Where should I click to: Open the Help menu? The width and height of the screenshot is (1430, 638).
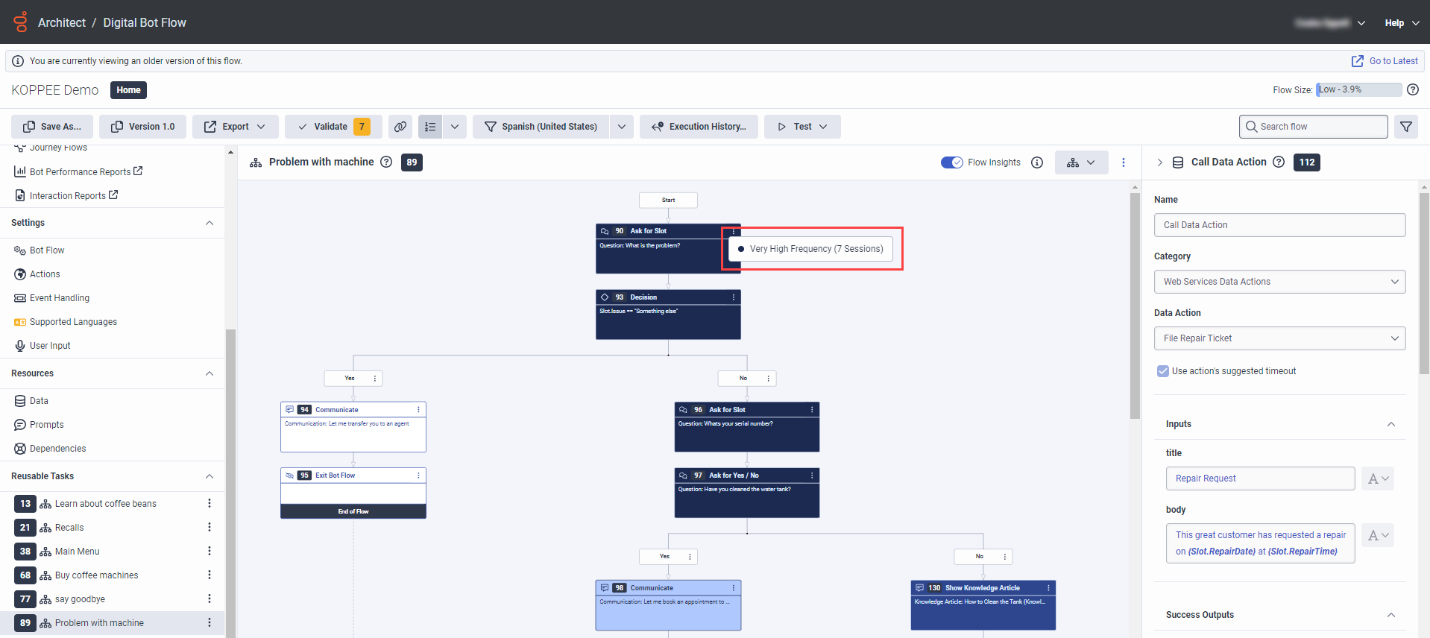tap(1402, 23)
